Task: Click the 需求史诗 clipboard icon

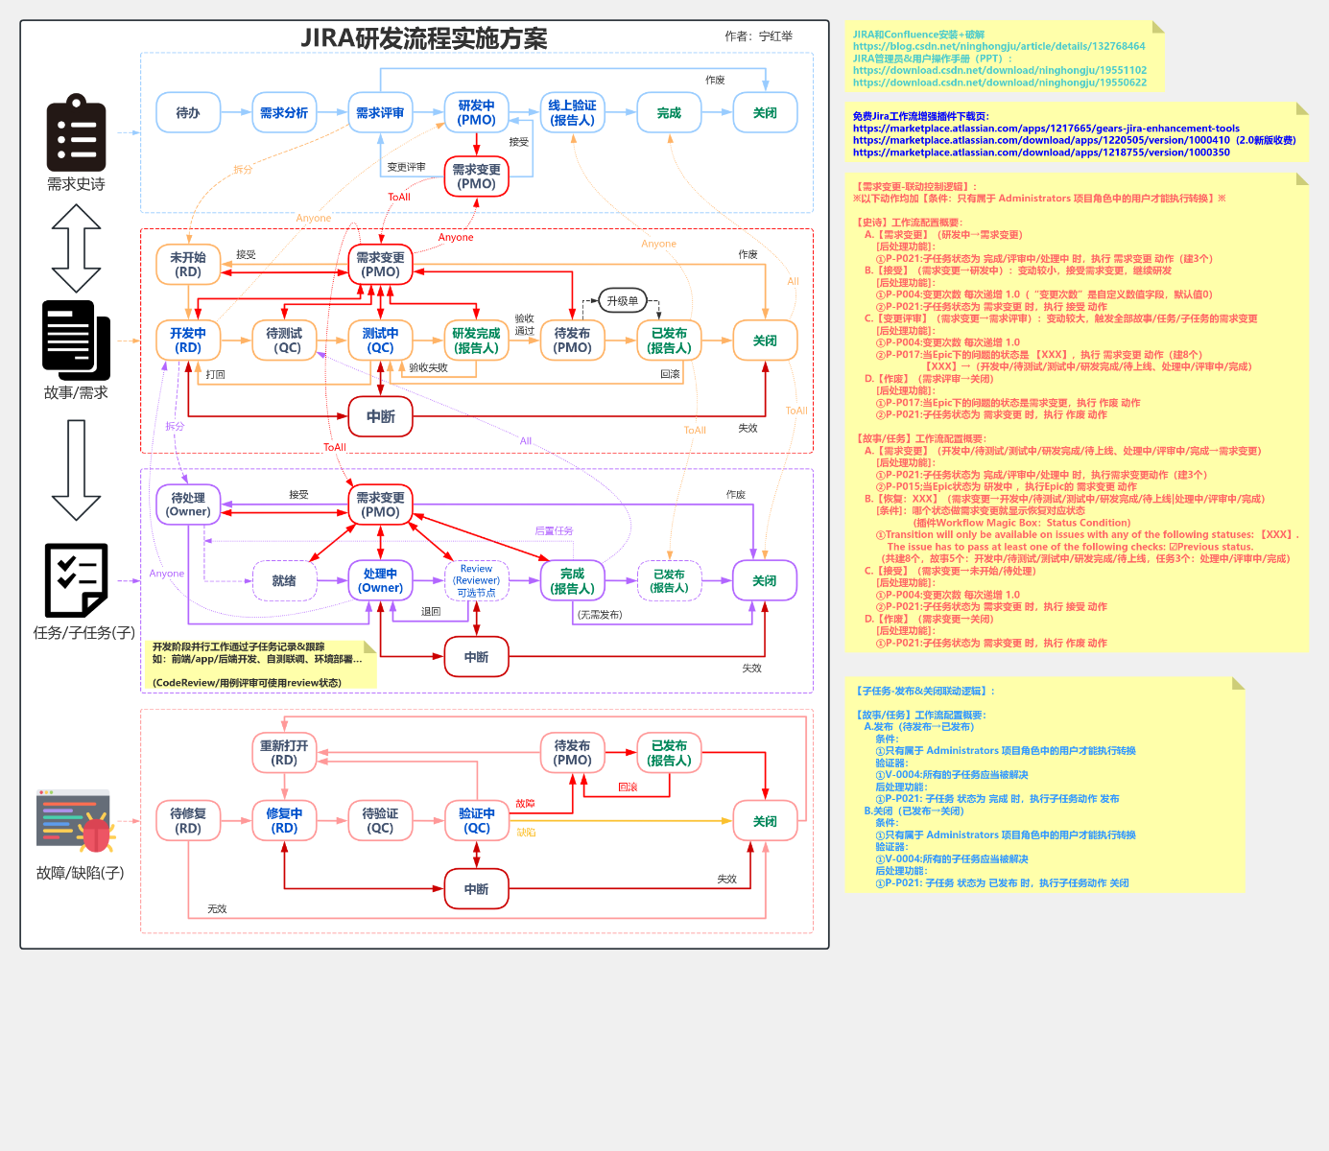Action: pyautogui.click(x=76, y=132)
